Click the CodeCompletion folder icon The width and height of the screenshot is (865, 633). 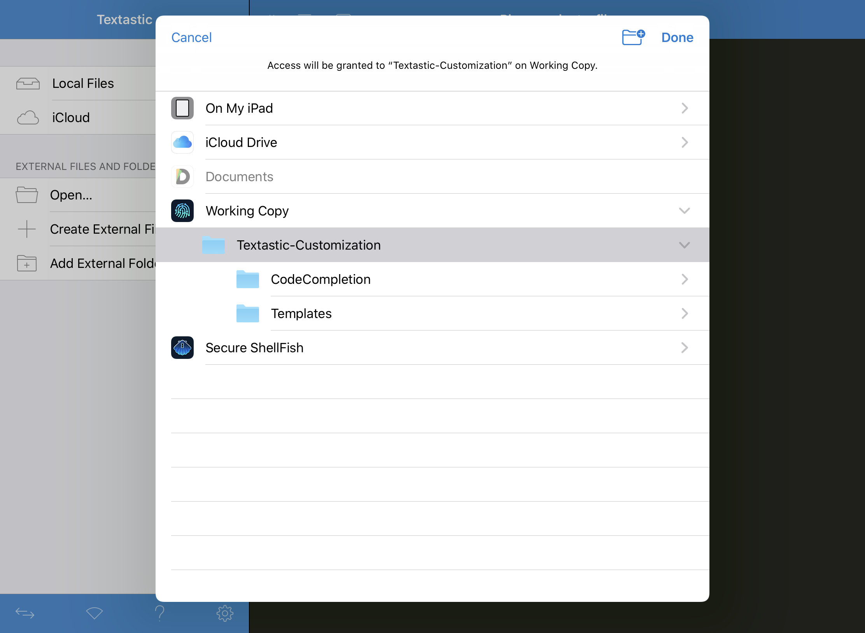(x=248, y=279)
